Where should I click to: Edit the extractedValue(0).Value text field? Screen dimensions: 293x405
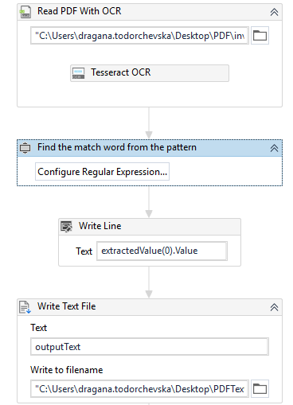pyautogui.click(x=162, y=251)
